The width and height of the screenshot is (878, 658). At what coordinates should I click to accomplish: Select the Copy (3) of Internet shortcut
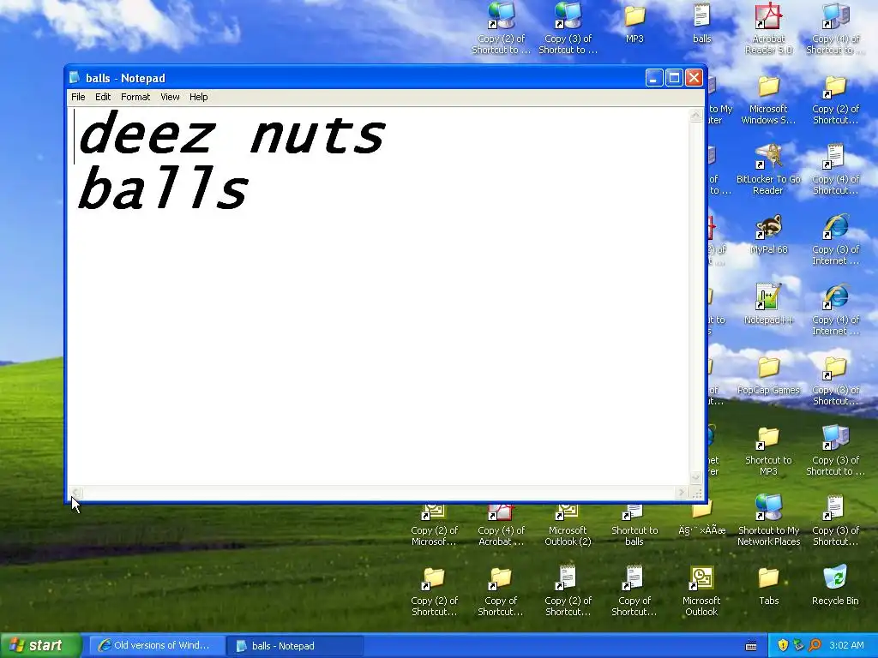(835, 240)
